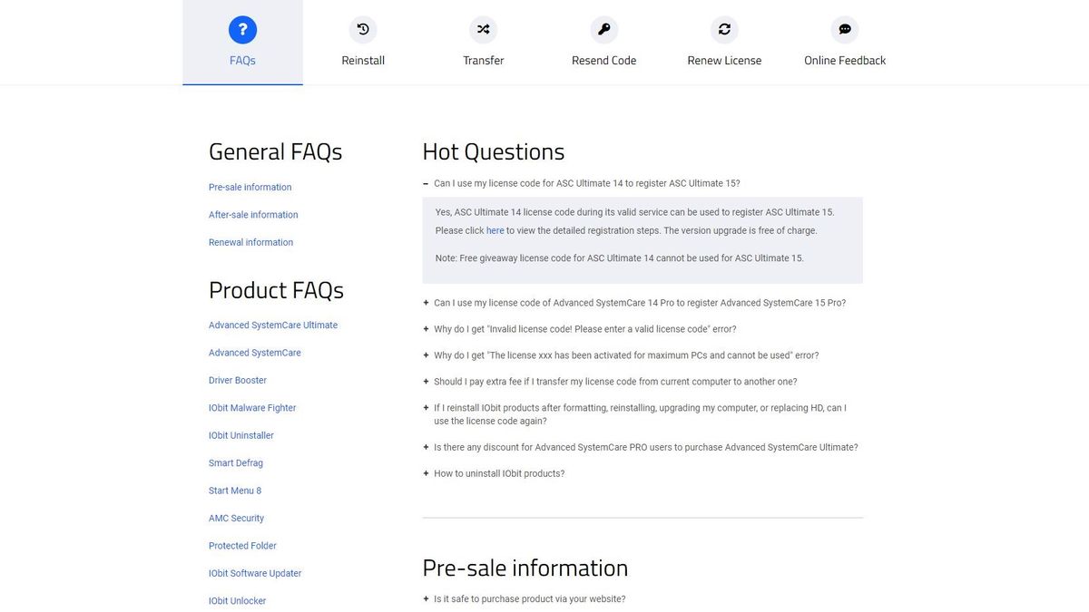Click the FAQs question mark icon
1089x612 pixels.
coord(241,29)
